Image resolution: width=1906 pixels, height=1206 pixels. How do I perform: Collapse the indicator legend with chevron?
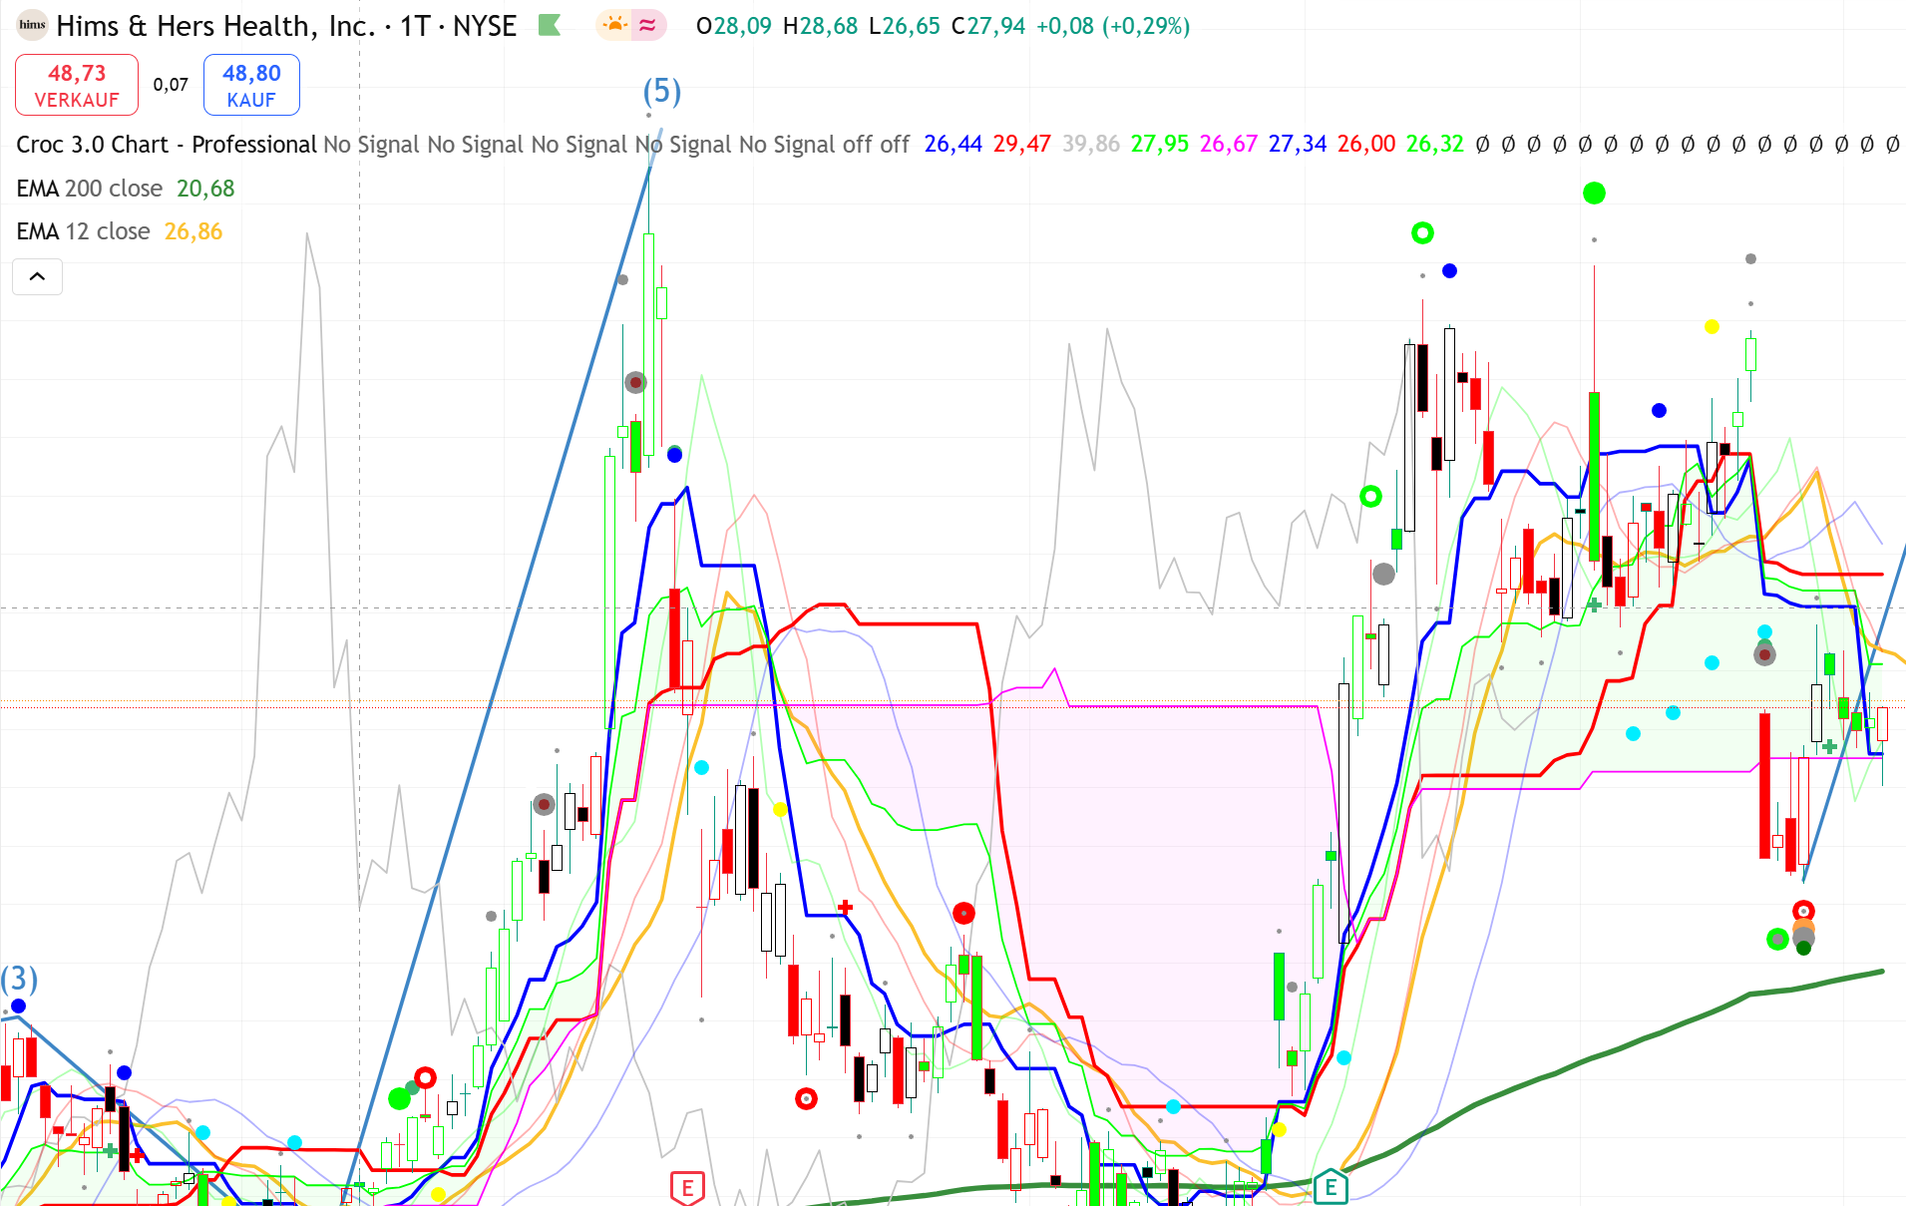click(x=37, y=276)
